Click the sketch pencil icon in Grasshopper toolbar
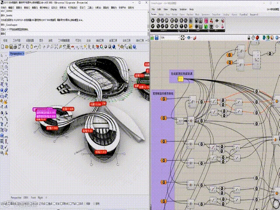The height and width of the screenshot is (210, 280). 195,38
